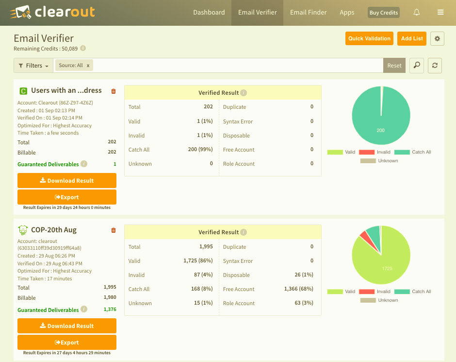Click info icon in second Verified Result header
Image resolution: width=456 pixels, height=362 pixels.
(x=244, y=232)
